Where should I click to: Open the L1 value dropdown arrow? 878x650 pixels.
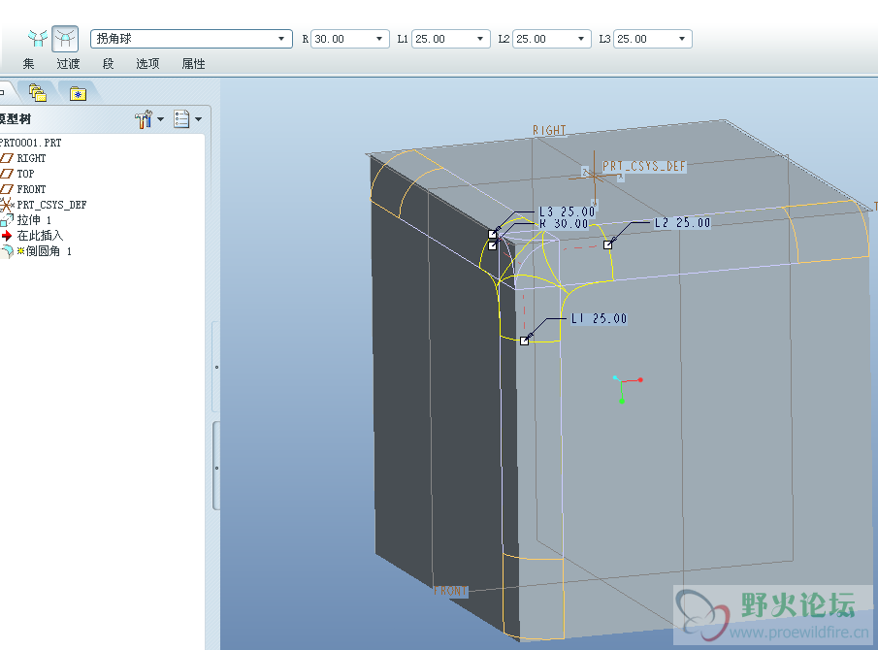coord(480,39)
